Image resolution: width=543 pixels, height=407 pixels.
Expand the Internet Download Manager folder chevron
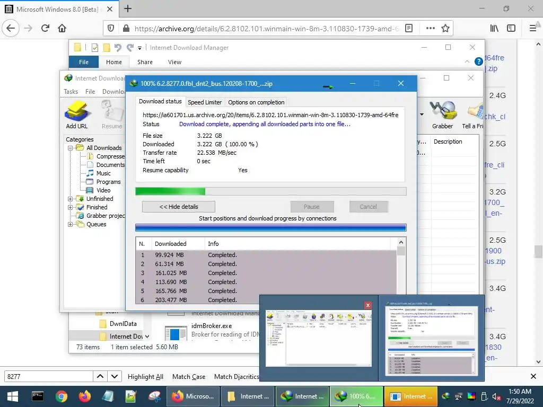click(x=147, y=337)
